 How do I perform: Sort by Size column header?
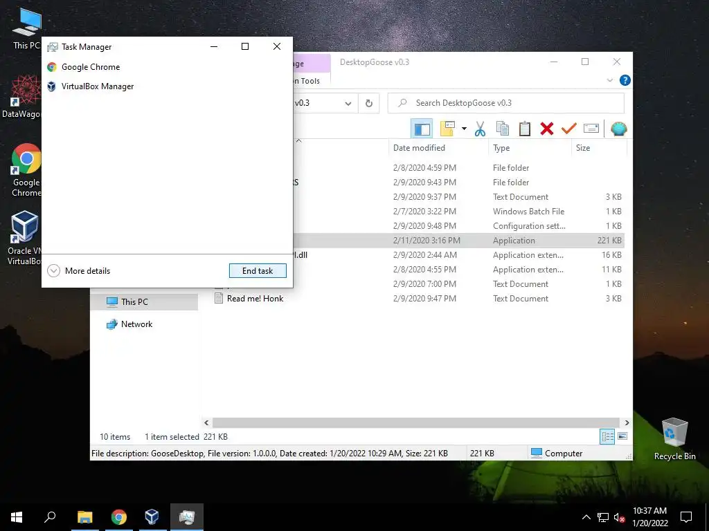pos(599,148)
